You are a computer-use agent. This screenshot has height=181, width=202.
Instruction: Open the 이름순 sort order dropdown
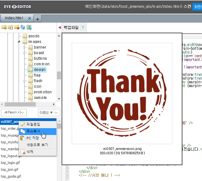47,112
